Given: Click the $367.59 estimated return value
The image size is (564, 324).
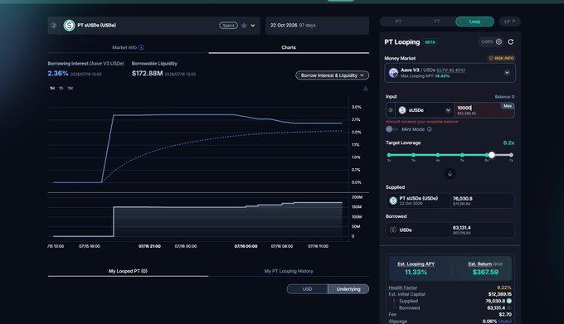Looking at the screenshot, I should tap(485, 273).
